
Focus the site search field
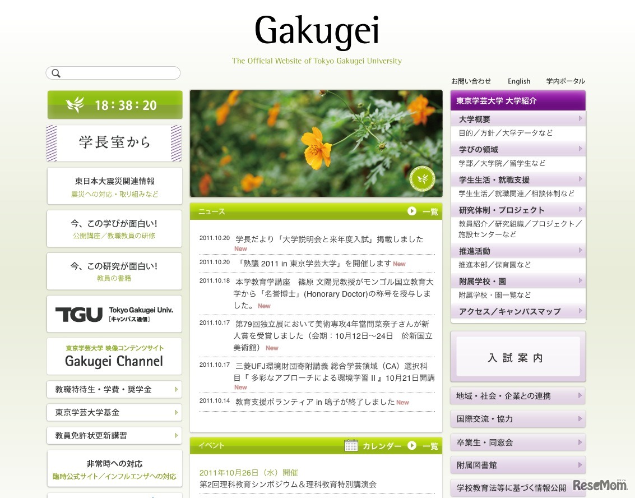pos(113,73)
